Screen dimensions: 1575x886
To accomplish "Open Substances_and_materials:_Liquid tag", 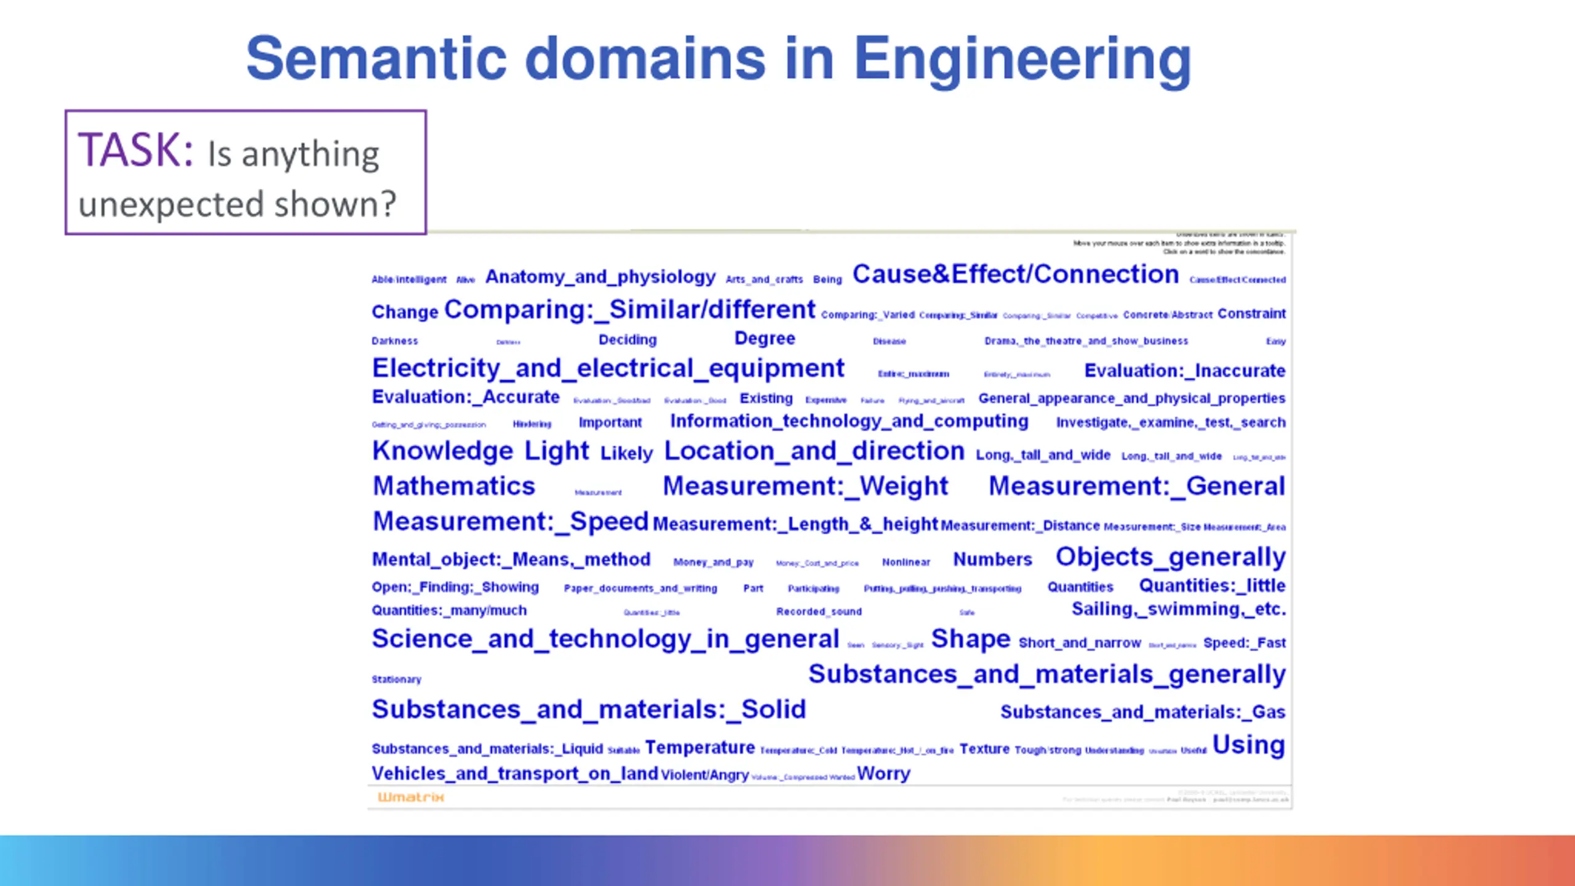I will pos(487,749).
